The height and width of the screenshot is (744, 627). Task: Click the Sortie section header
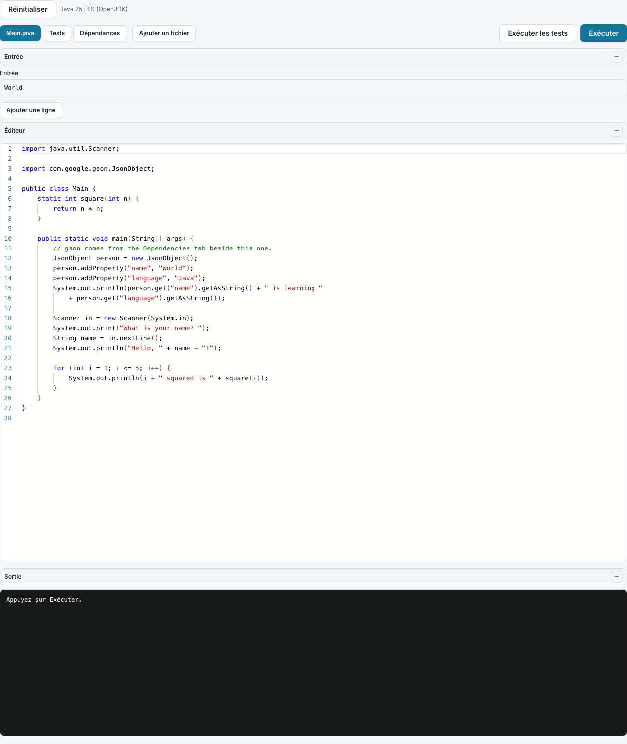313,577
